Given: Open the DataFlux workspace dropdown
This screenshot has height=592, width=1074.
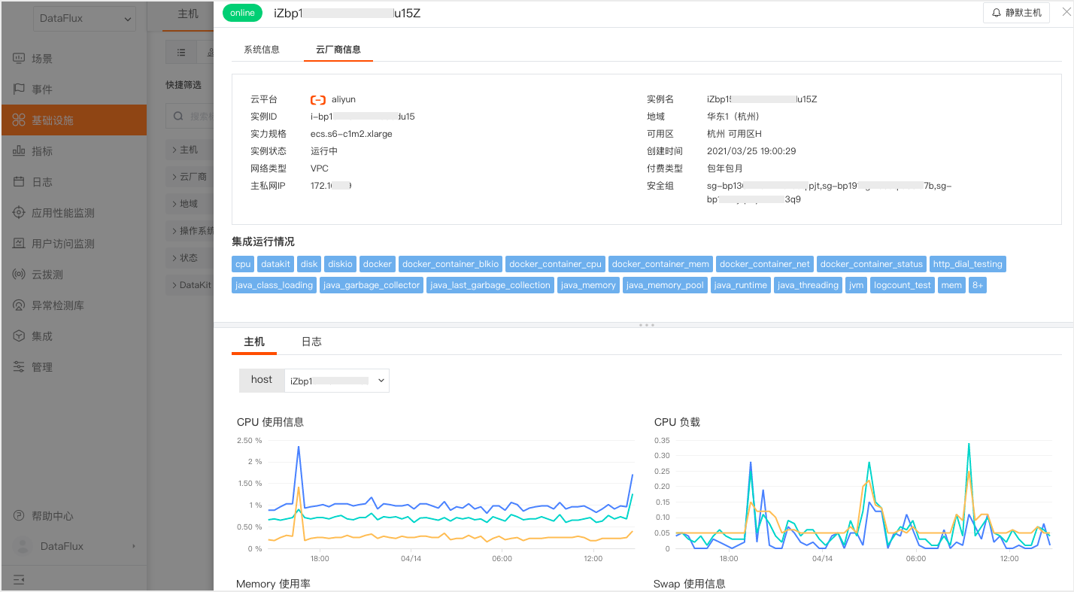Looking at the screenshot, I should (x=85, y=19).
